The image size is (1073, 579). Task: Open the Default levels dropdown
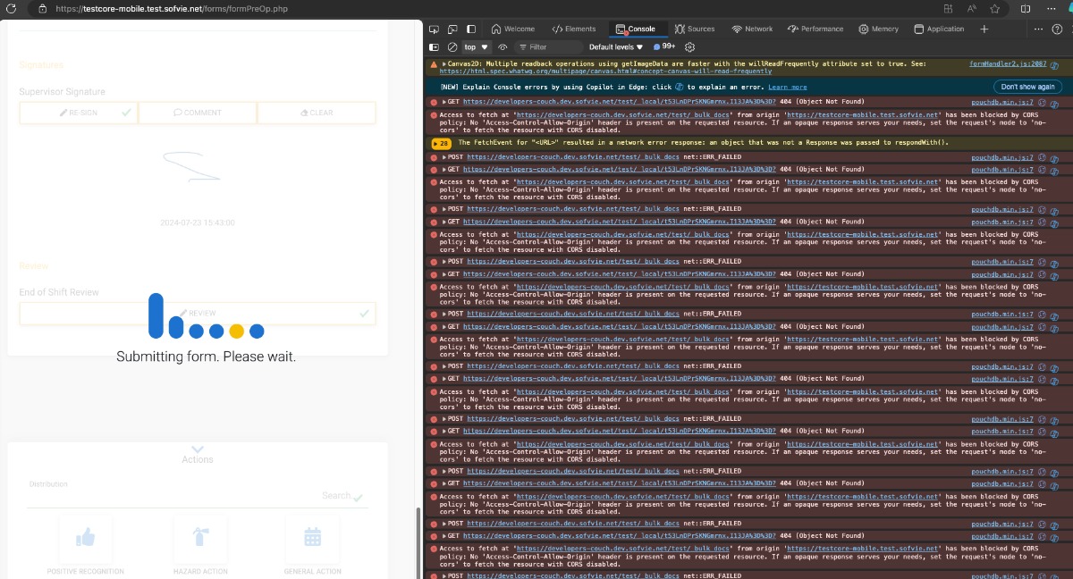[x=616, y=46]
